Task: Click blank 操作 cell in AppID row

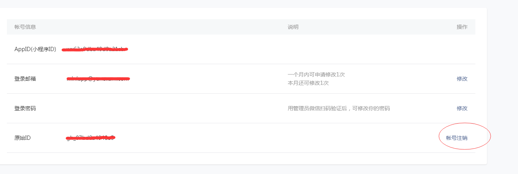Action: 457,49
